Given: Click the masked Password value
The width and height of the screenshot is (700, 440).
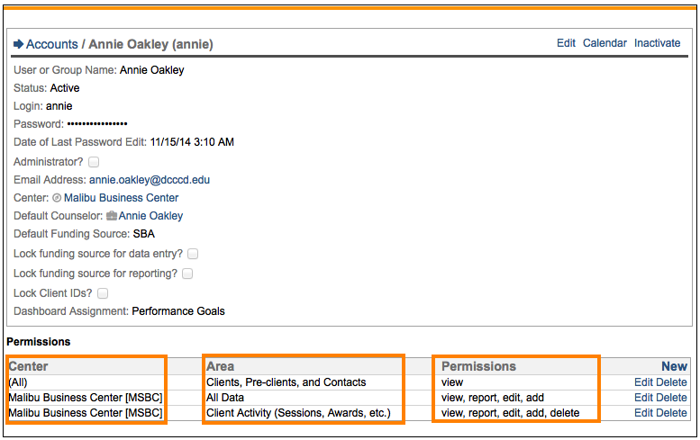Looking at the screenshot, I should (97, 124).
